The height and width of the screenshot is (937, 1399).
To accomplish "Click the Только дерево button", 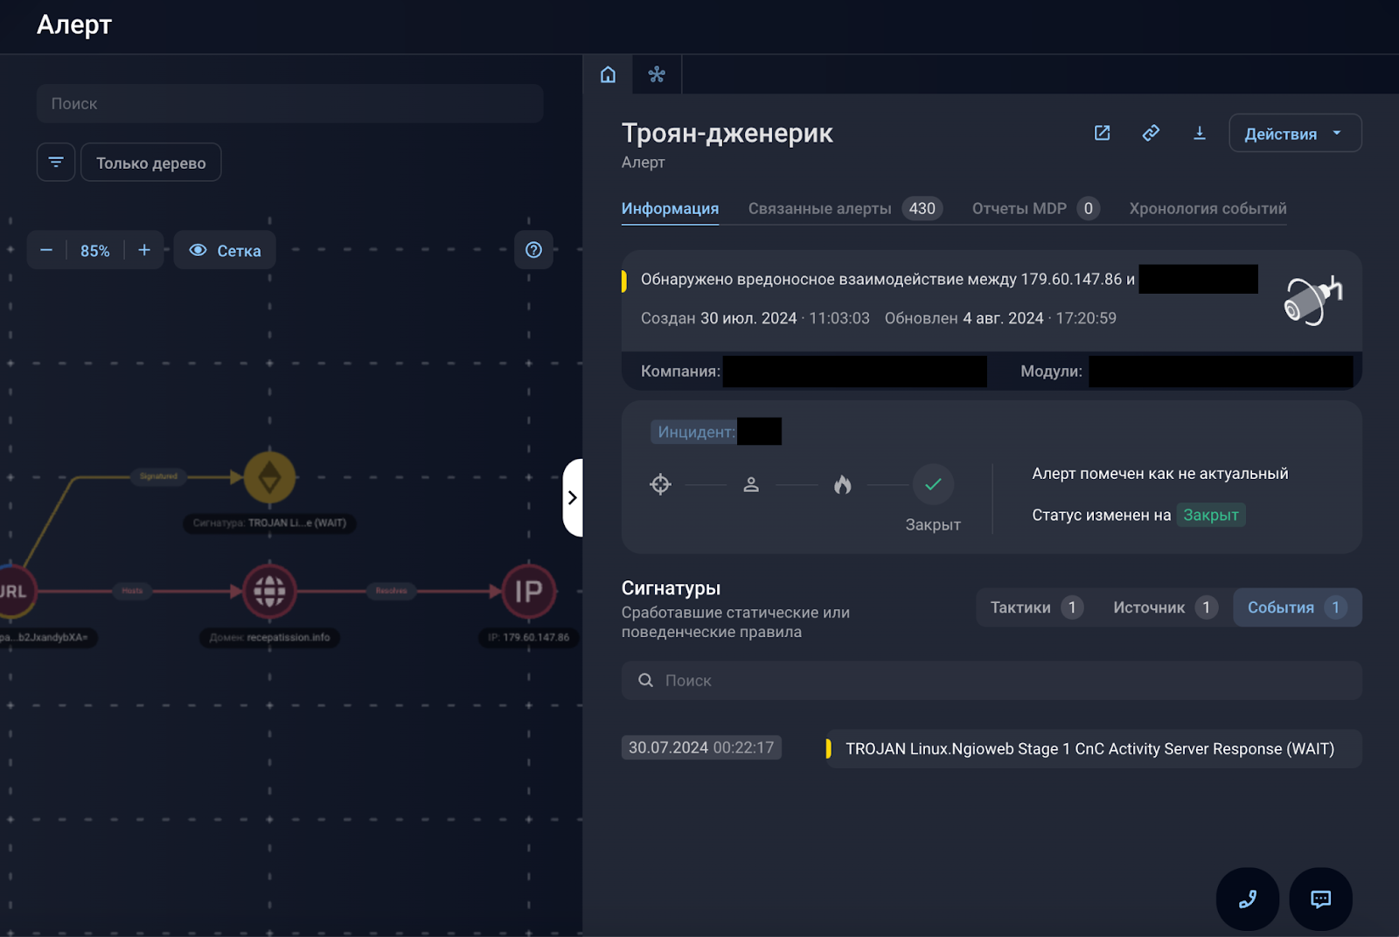I will click(x=151, y=163).
